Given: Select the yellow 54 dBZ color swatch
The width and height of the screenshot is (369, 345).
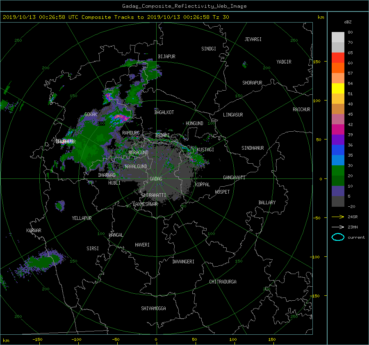Looking at the screenshot, I should [x=338, y=88].
